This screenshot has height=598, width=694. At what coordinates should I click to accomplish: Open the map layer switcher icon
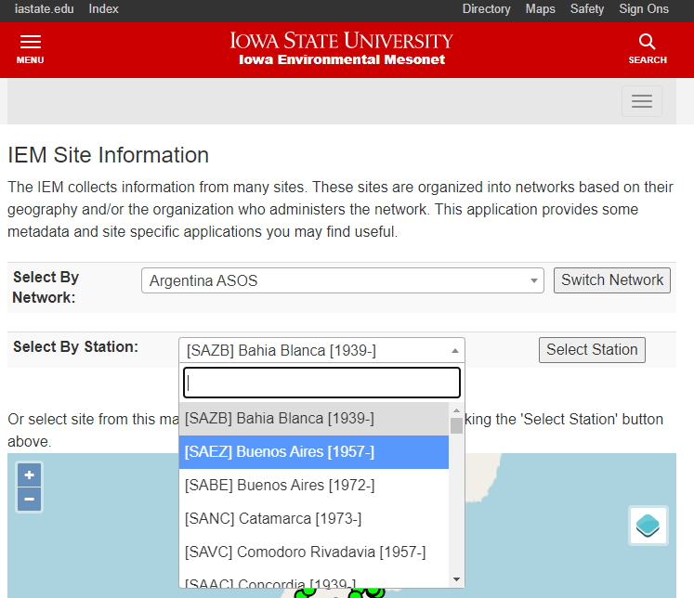coord(648,526)
